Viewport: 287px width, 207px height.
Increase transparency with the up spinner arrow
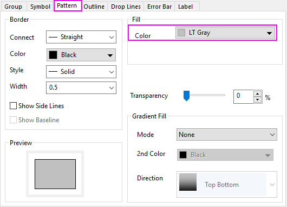click(x=258, y=94)
